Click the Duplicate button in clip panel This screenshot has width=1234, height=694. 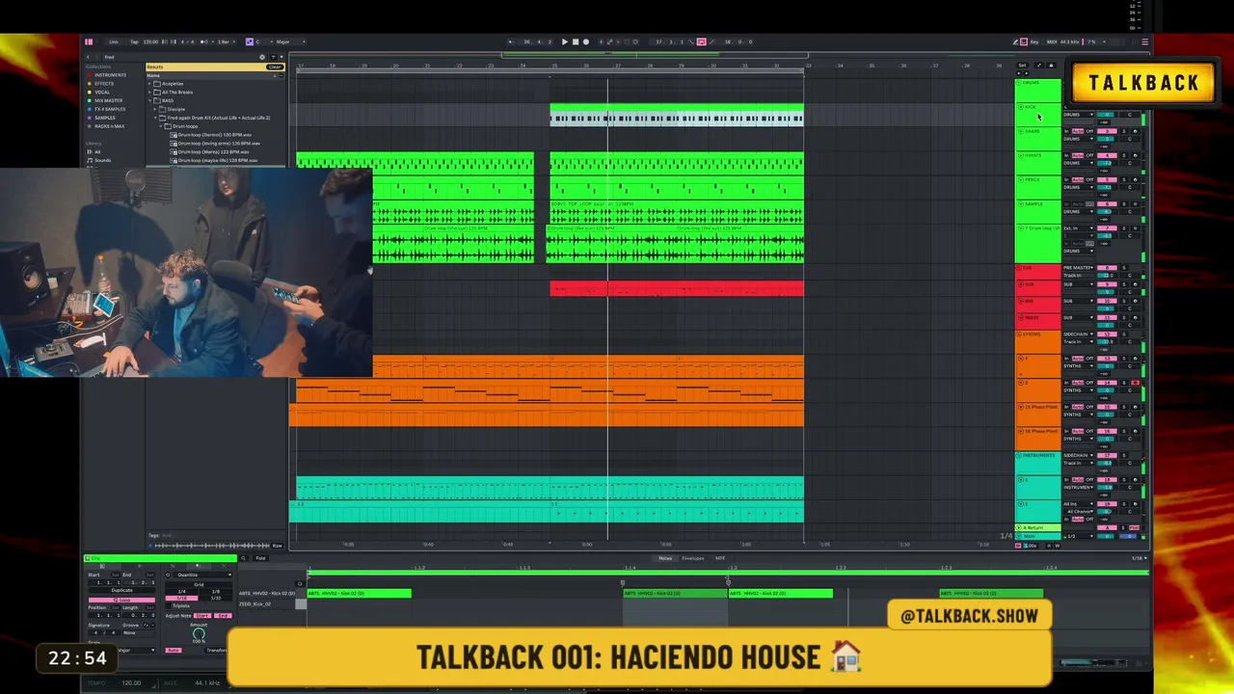(x=121, y=590)
